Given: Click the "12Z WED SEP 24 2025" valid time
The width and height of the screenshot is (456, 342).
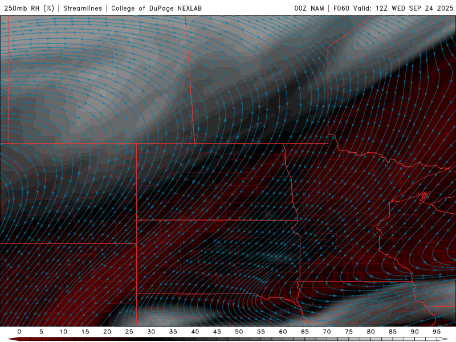Looking at the screenshot, I should click(414, 8).
